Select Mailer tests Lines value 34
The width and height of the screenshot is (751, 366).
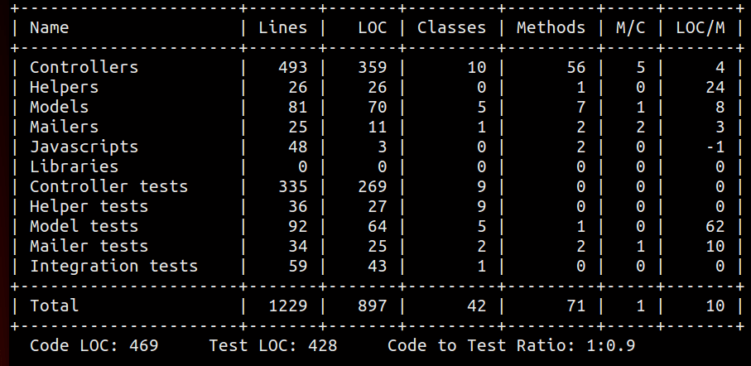[297, 246]
